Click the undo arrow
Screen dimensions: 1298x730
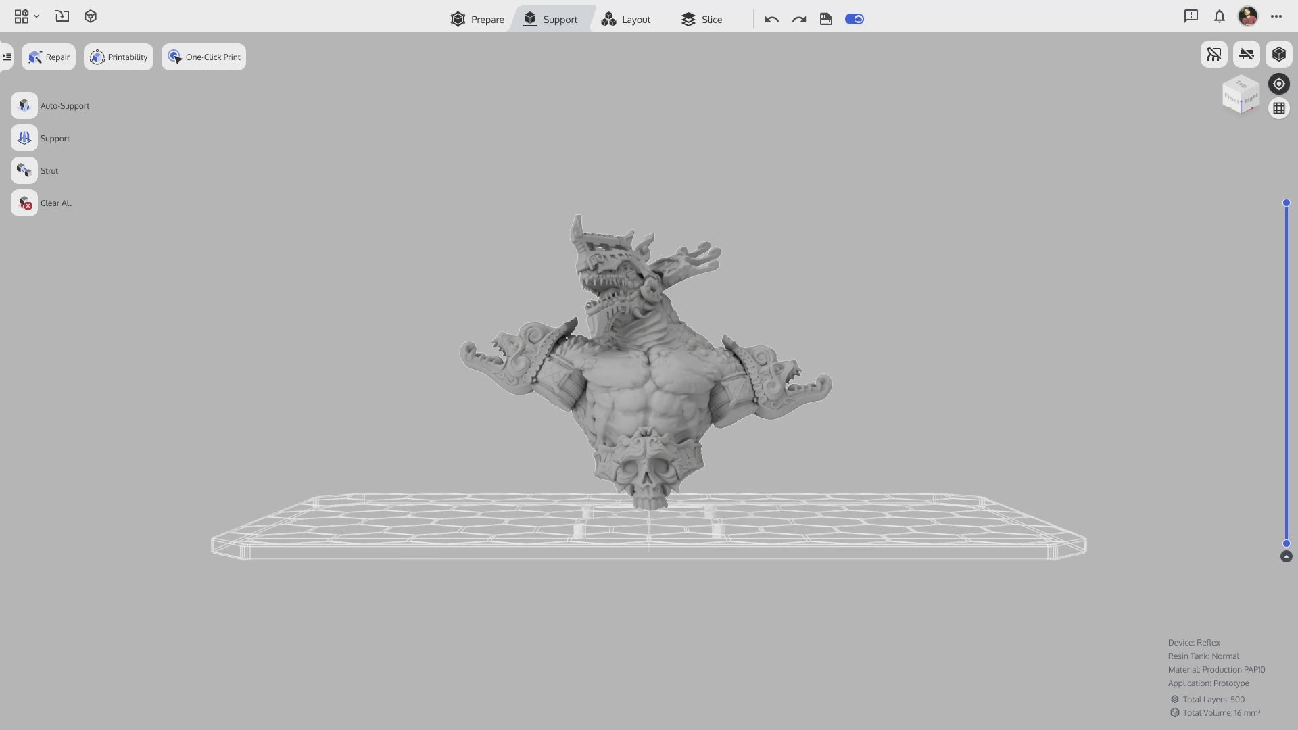click(x=771, y=19)
